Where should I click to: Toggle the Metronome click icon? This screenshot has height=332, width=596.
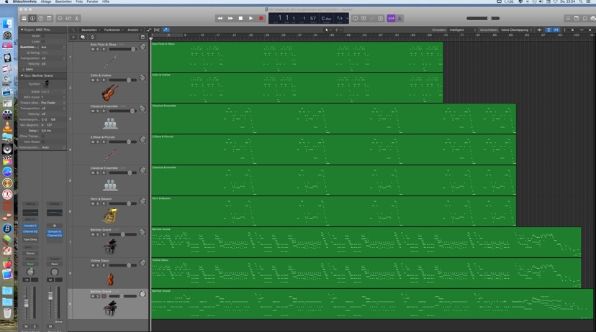point(399,18)
